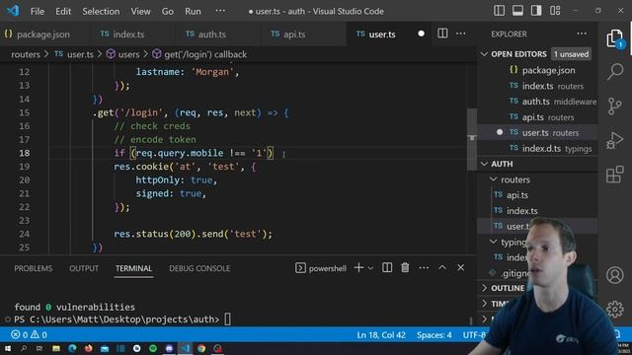Viewport: 632px width, 355px height.
Task: Open Chrome from the taskbar
Action: coord(201,348)
